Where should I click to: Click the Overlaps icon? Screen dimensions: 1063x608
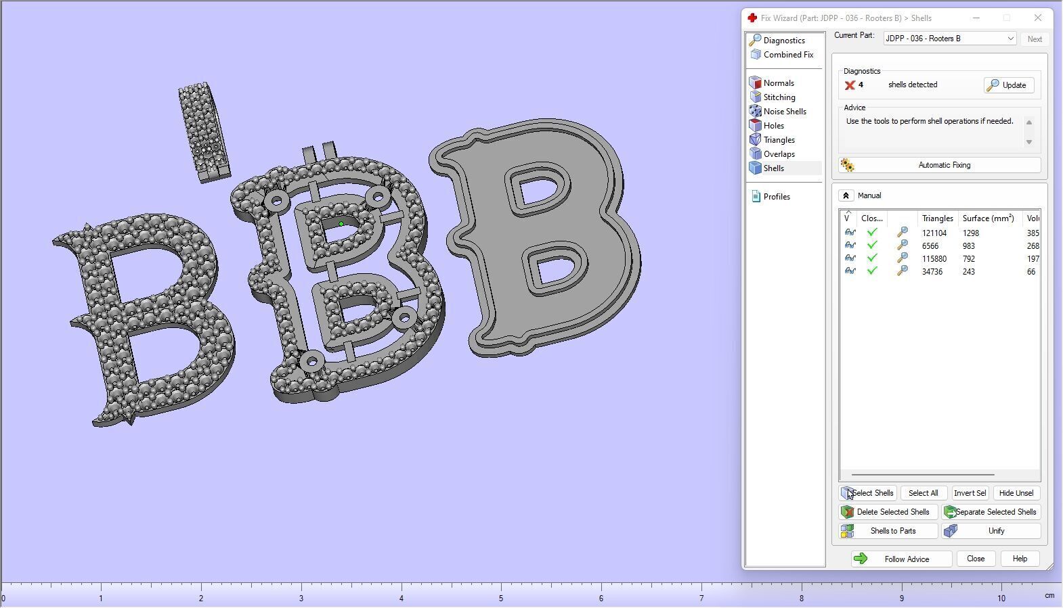pos(756,154)
